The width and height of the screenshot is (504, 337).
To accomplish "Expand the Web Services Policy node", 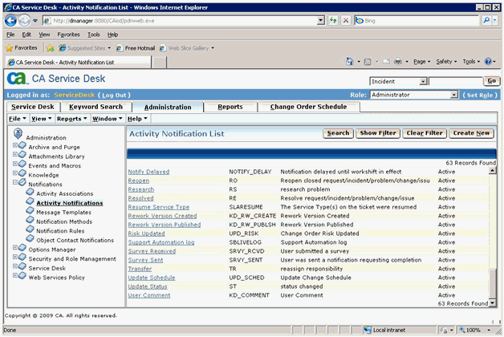I will [x=14, y=276].
